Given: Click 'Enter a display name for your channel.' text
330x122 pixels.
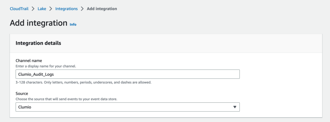Looking at the screenshot, I should coord(46,66).
